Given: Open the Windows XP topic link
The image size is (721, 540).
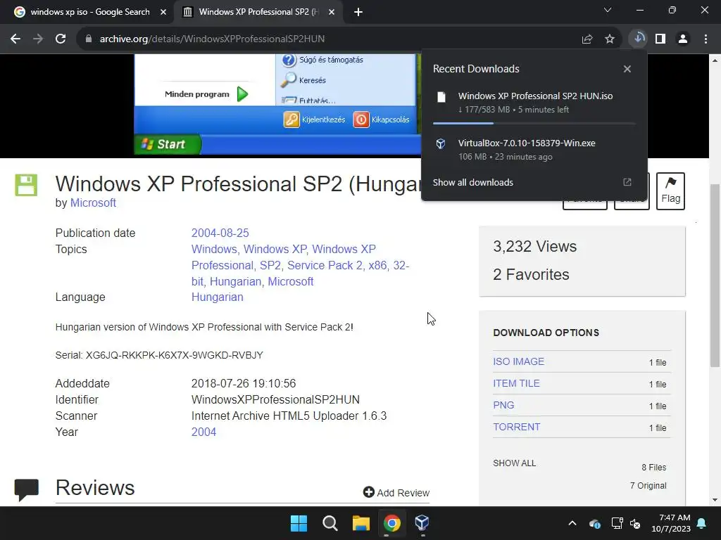Looking at the screenshot, I should click(x=275, y=249).
